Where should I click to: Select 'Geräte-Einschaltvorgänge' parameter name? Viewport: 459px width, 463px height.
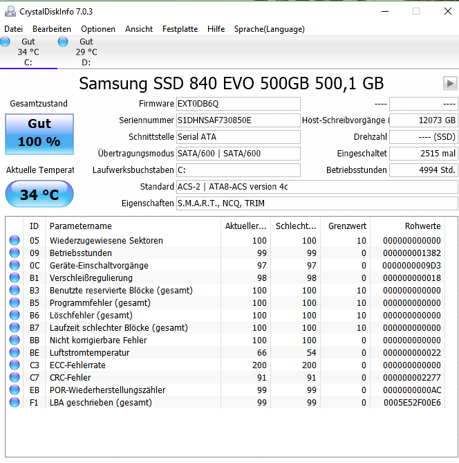click(99, 265)
